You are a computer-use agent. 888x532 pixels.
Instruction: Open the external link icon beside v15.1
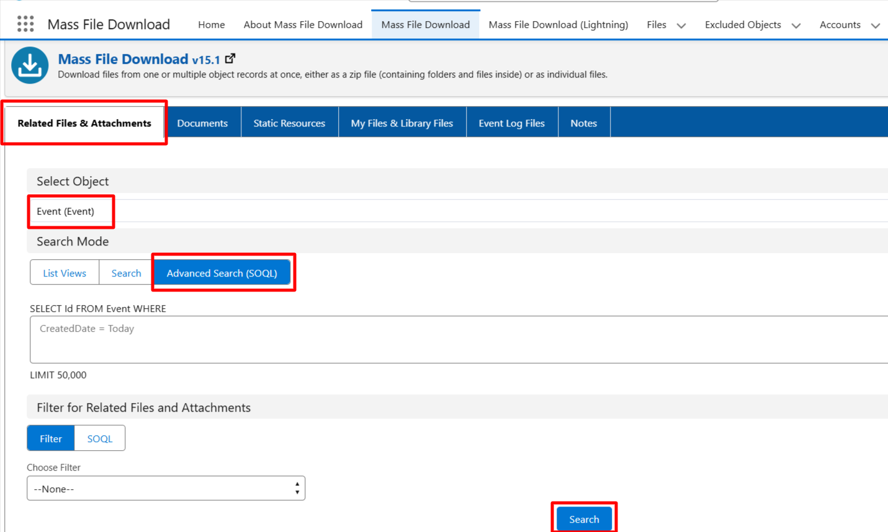click(230, 58)
